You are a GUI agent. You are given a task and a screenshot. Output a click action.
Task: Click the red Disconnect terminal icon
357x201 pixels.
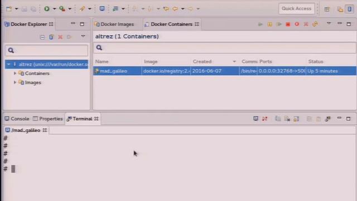[264, 119]
